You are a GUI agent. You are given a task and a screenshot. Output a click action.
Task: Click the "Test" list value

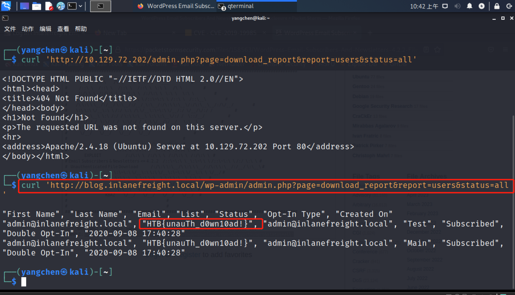point(417,224)
